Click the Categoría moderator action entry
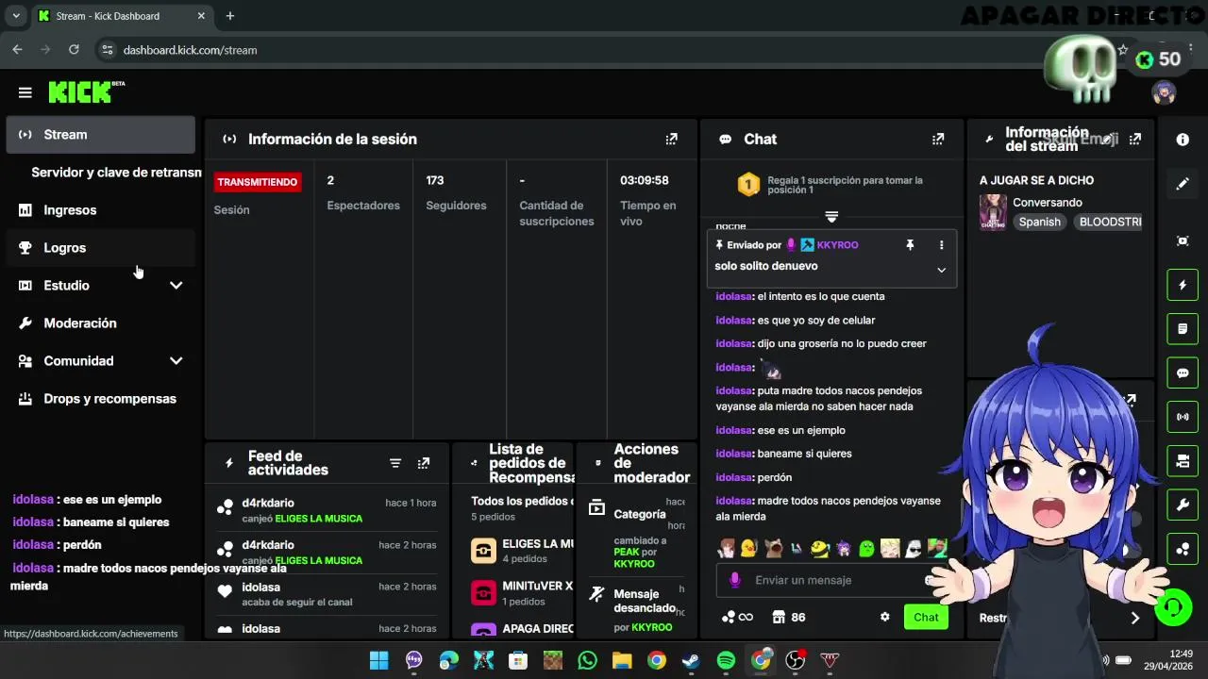Screen dimensions: 1208x679 click(x=634, y=532)
